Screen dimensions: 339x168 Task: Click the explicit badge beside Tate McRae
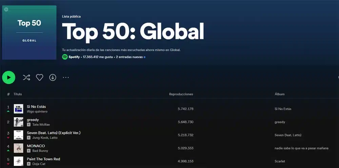(x=29, y=125)
